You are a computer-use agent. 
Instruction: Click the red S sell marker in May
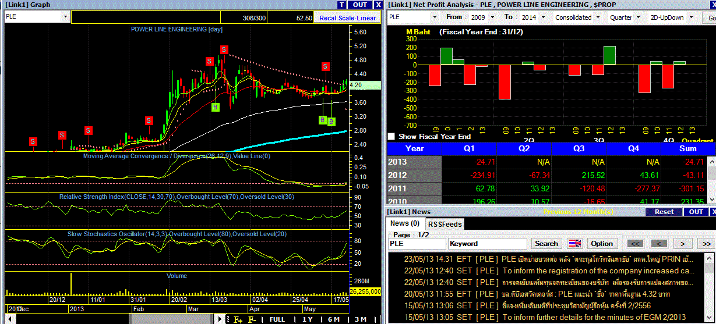tap(326, 66)
